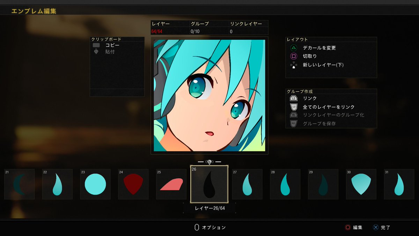Image resolution: width=419 pixels, height=236 pixels.
Task: Select layer 29 dark teardrop thumbnail
Action: 323,184
